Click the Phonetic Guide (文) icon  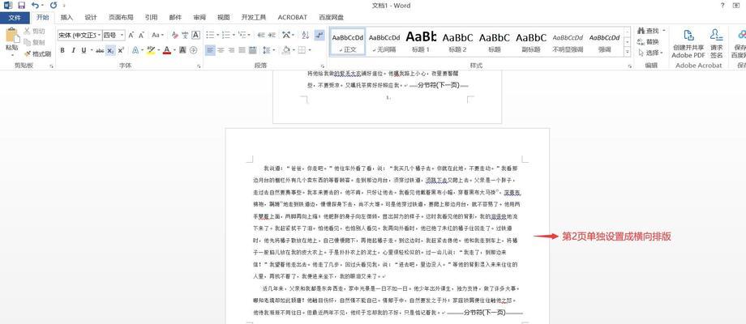(185, 35)
